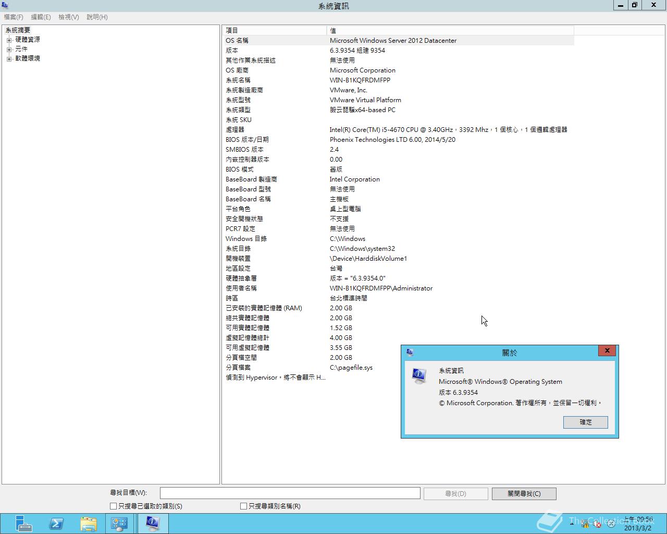Select the Microsoft Corporation OS 廠商 value
Viewport: 667px width, 534px height.
(363, 70)
